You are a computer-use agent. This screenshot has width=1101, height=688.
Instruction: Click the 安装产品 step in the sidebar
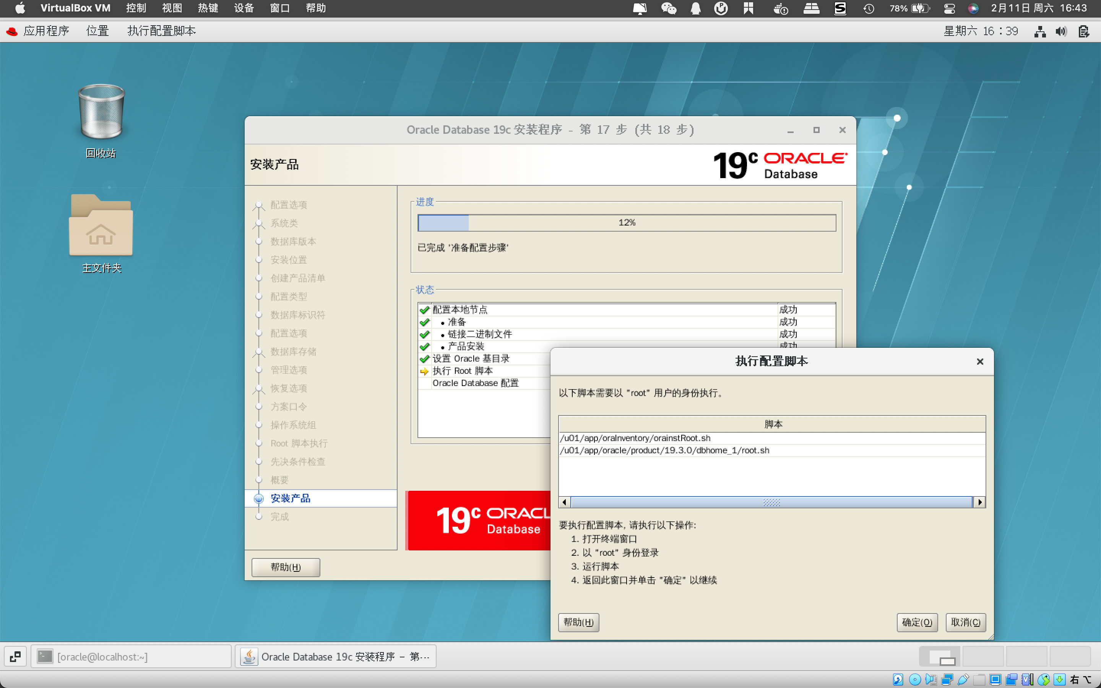(290, 499)
